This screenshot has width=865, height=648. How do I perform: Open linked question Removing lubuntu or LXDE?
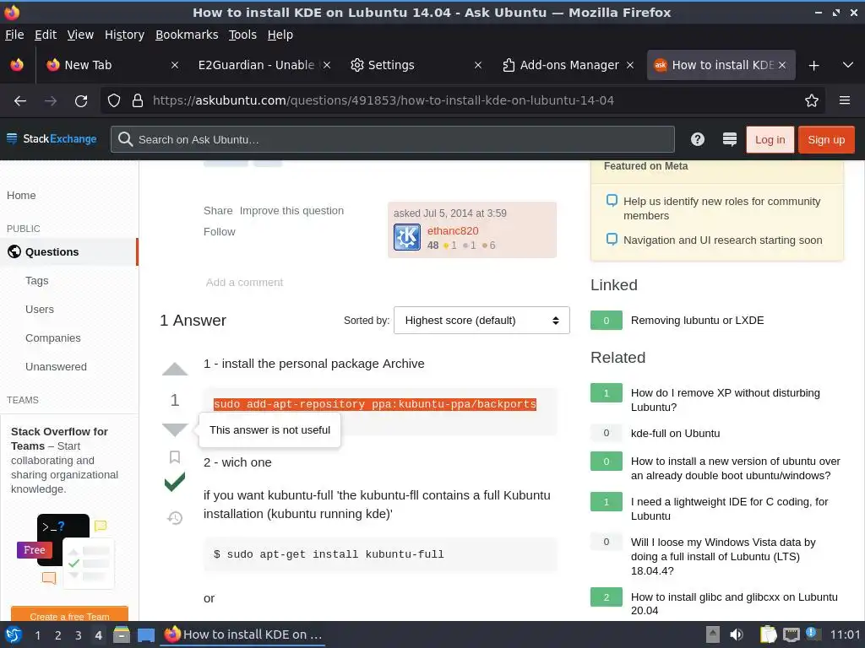tap(697, 320)
